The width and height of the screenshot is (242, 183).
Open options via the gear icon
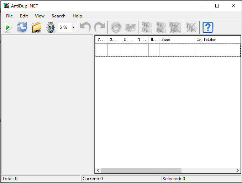[51, 27]
